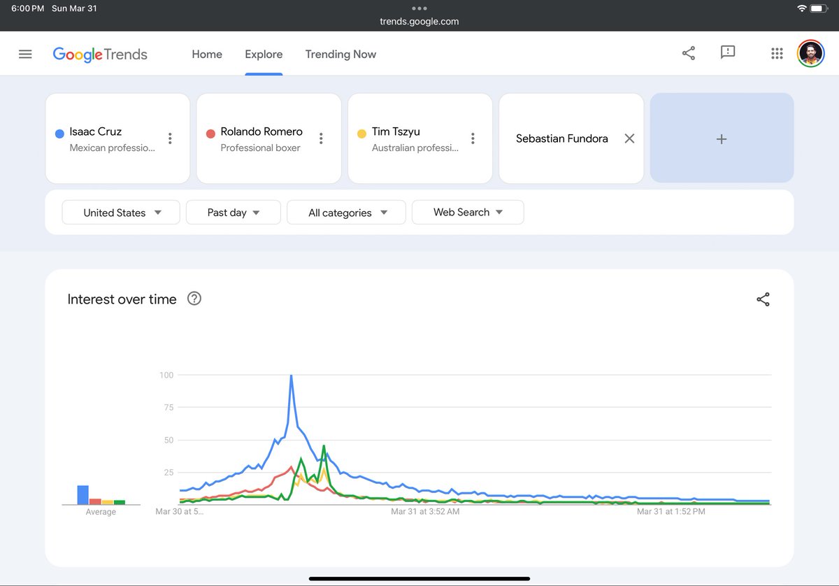
Task: Click the trends.google.com address bar
Action: point(419,21)
